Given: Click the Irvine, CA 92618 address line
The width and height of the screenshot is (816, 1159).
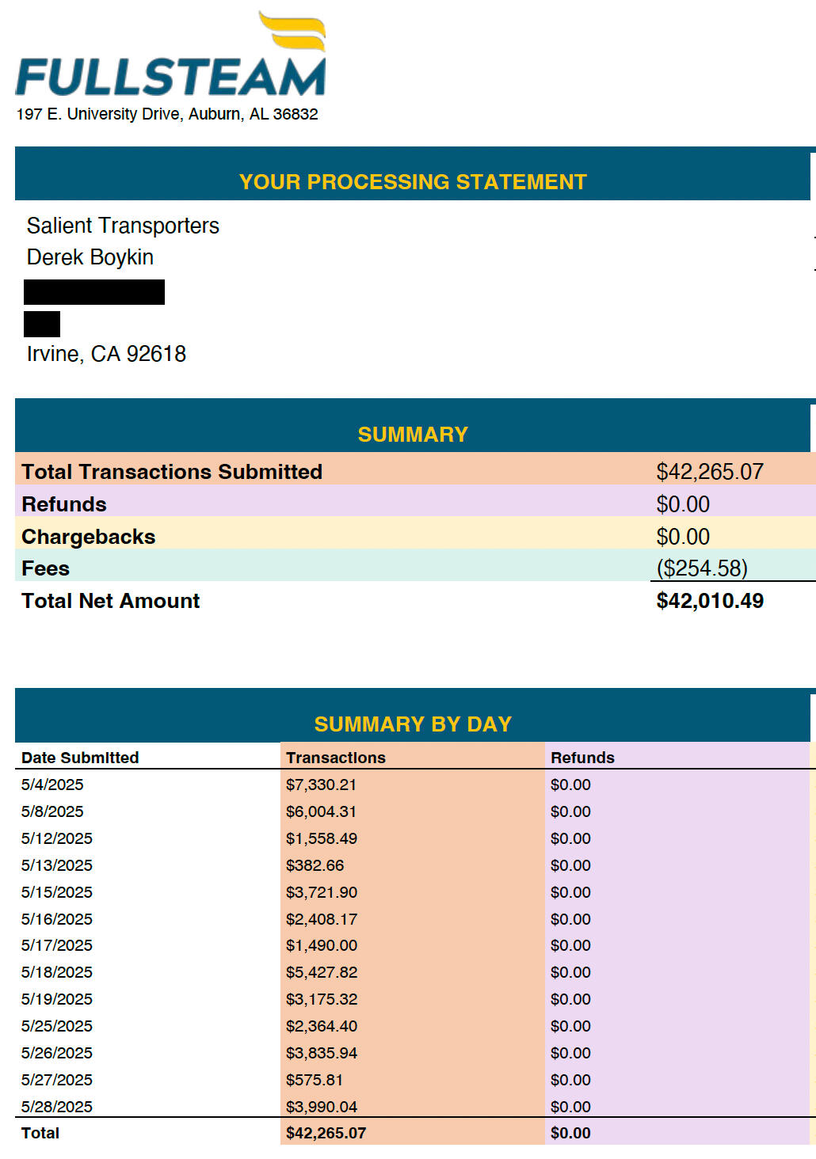Looking at the screenshot, I should click(x=106, y=354).
